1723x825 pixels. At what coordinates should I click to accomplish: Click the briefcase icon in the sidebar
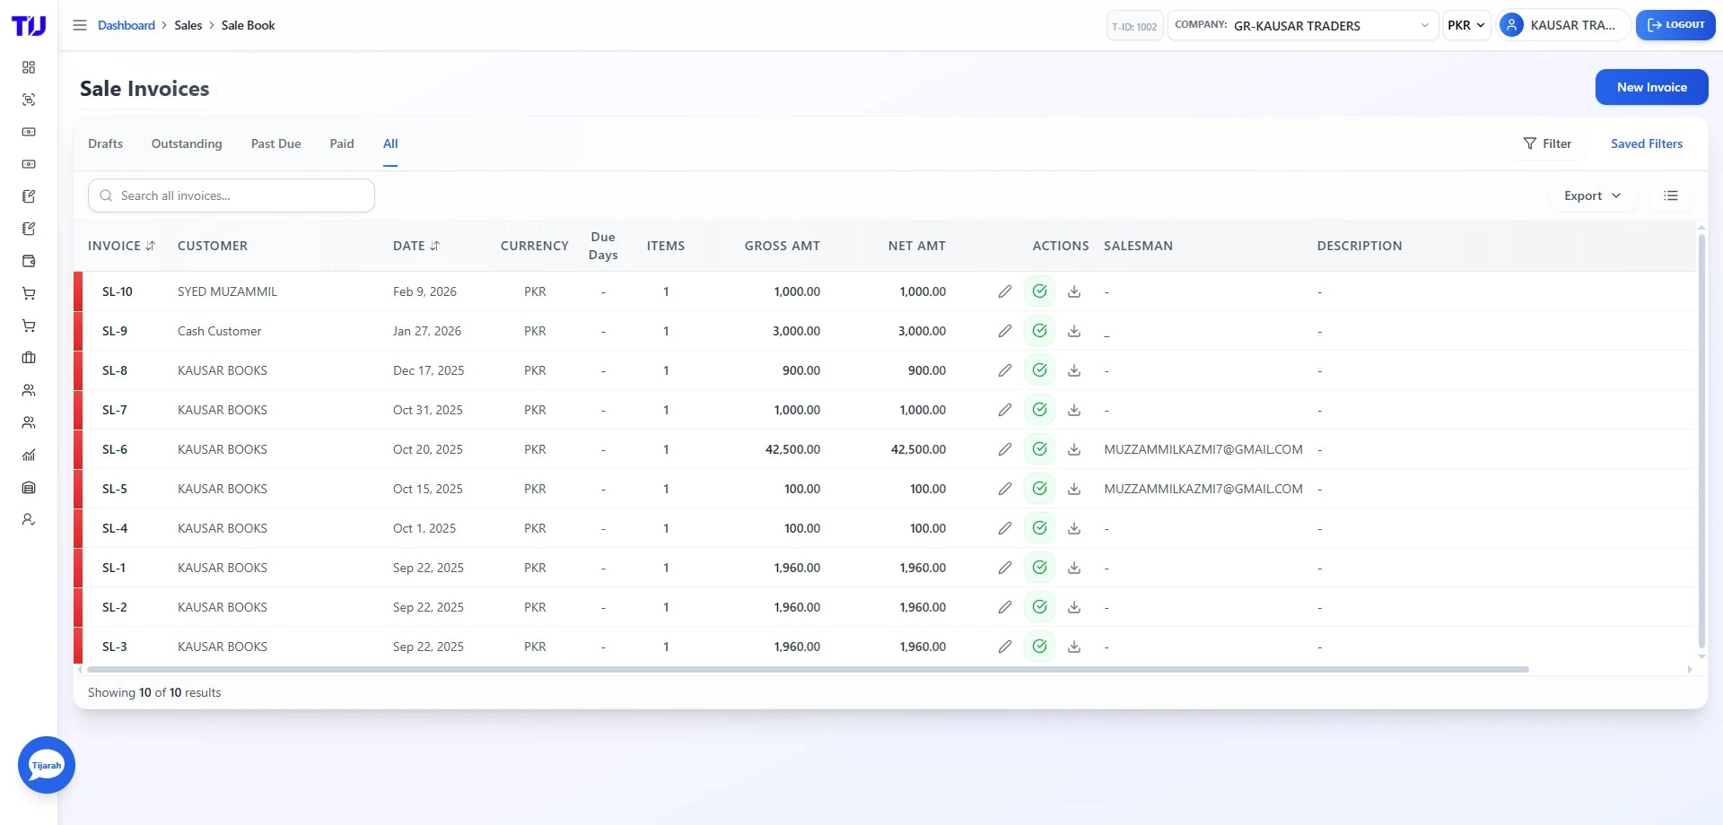click(29, 358)
